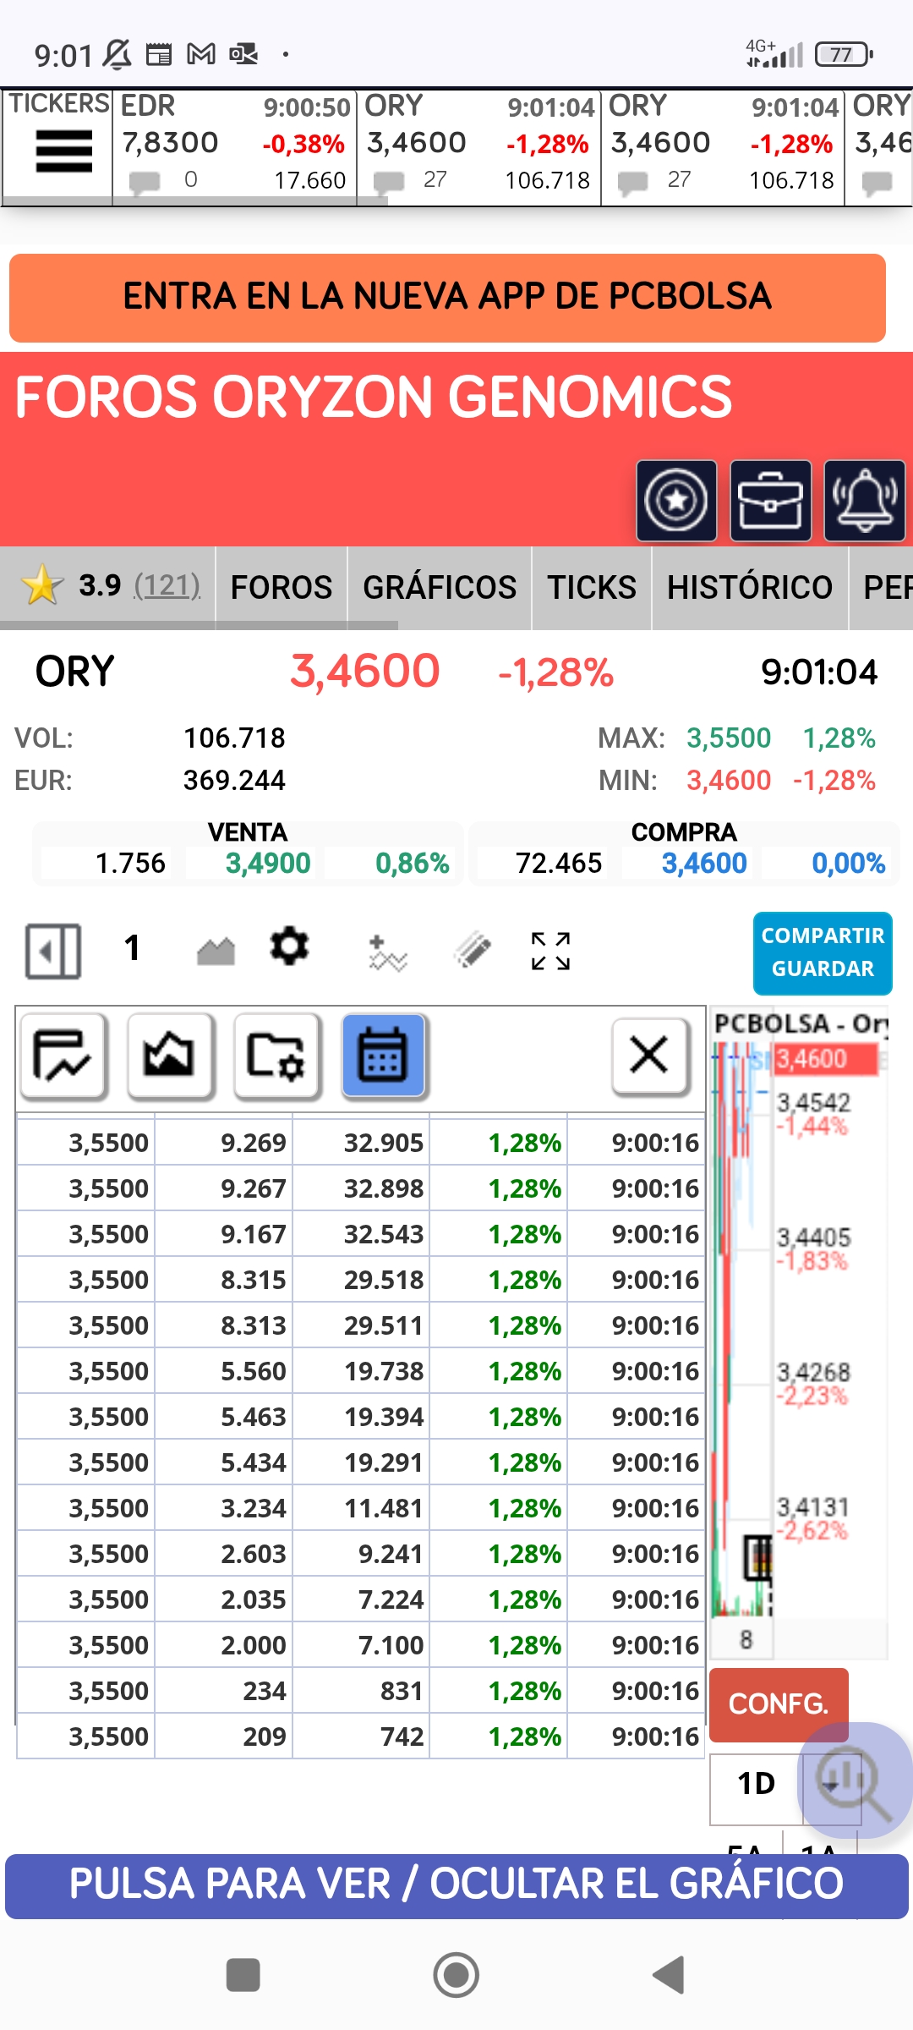Switch to the HISTÓRICO tab
913x2030 pixels.
click(750, 587)
